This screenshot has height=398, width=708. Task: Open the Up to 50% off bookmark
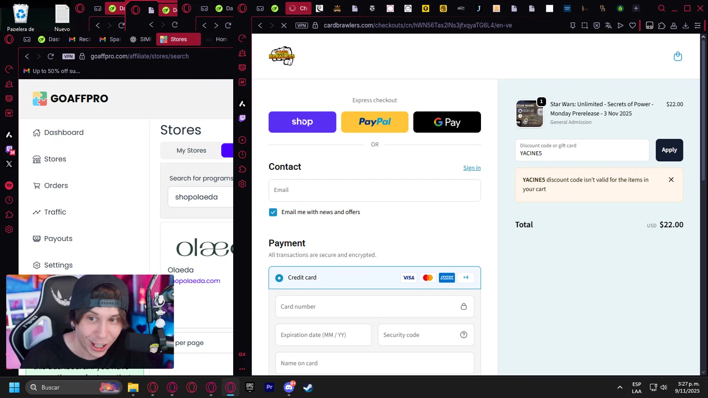point(52,71)
